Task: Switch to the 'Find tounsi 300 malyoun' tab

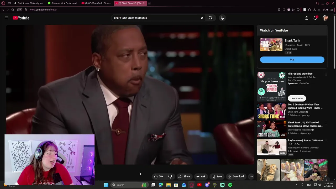Action: pos(28,3)
